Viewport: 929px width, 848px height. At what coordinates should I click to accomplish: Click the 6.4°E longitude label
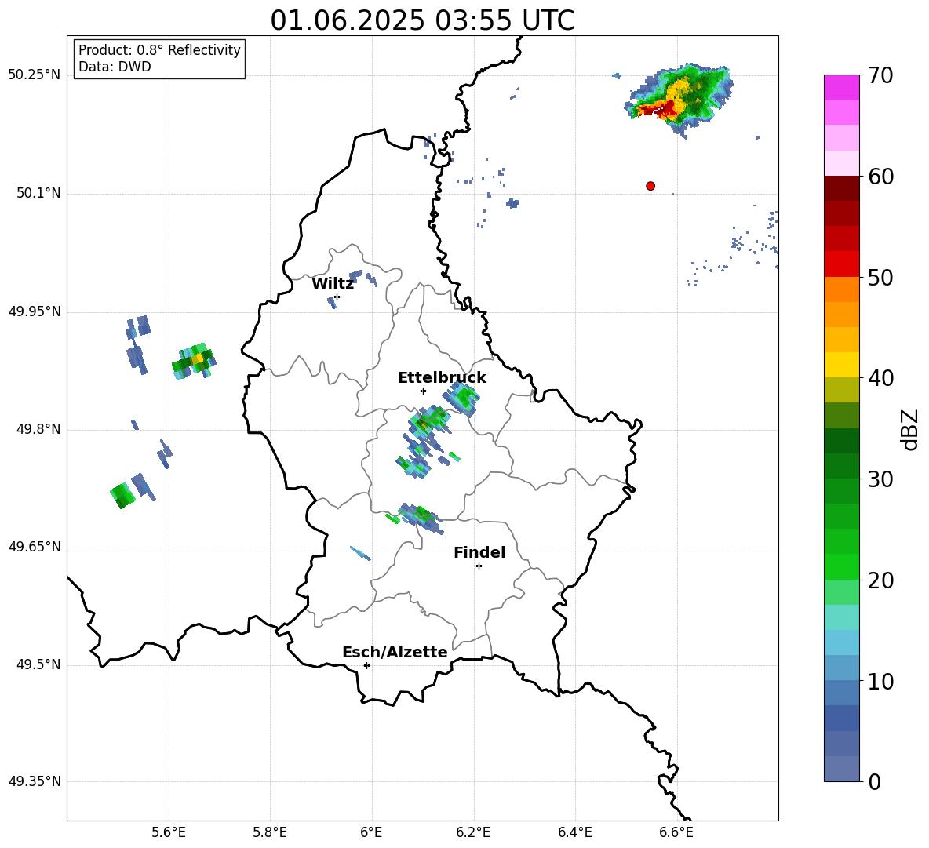(x=574, y=832)
